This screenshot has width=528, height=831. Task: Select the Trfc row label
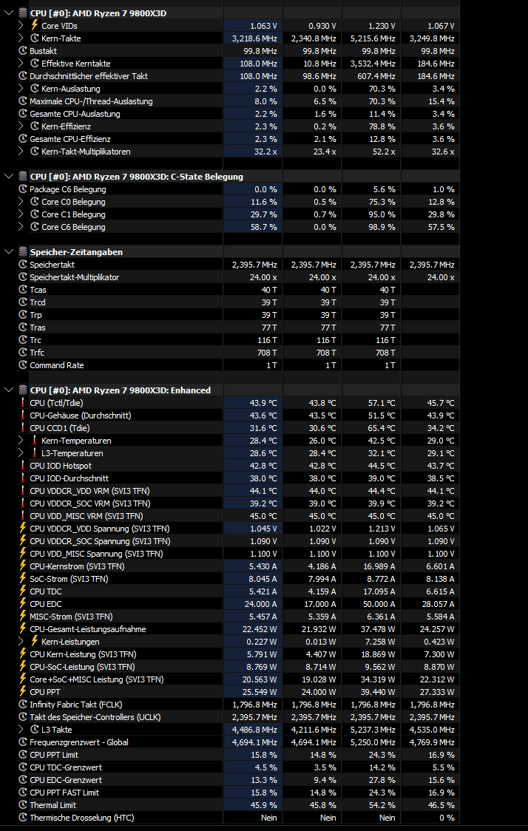coord(35,353)
